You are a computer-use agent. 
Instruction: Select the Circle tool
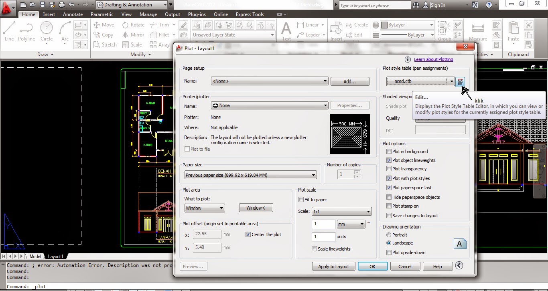point(47,28)
